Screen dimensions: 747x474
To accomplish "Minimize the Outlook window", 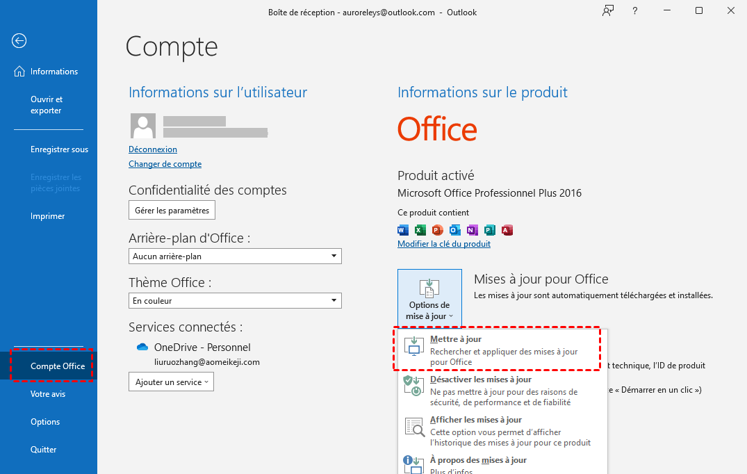I will click(x=667, y=10).
